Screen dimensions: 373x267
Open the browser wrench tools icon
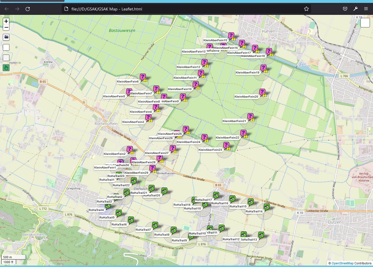[x=356, y=9]
